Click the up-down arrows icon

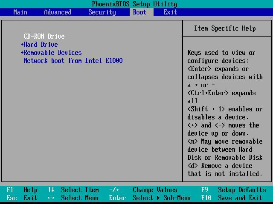pos(51,190)
